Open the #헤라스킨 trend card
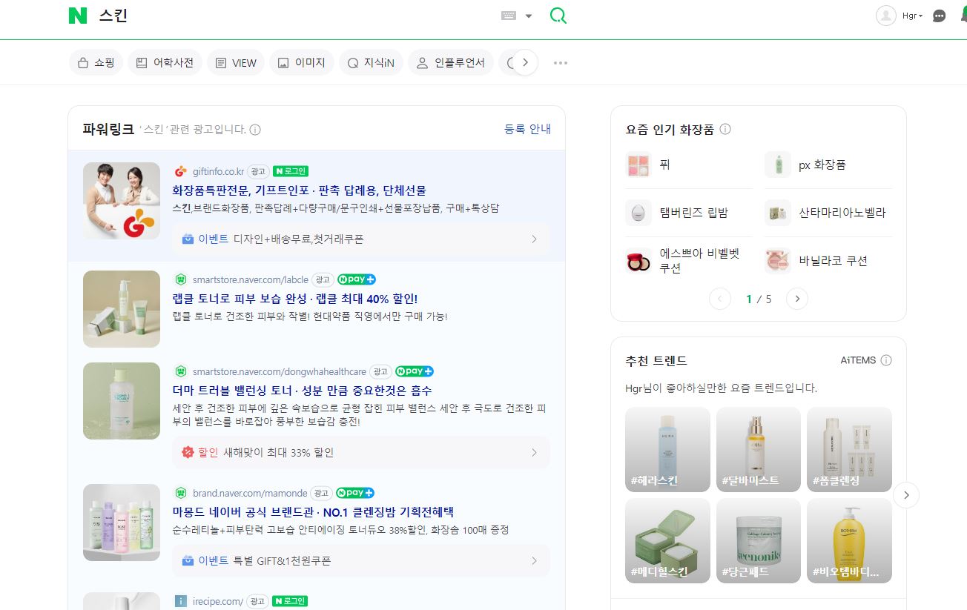The image size is (967, 610). coord(667,449)
